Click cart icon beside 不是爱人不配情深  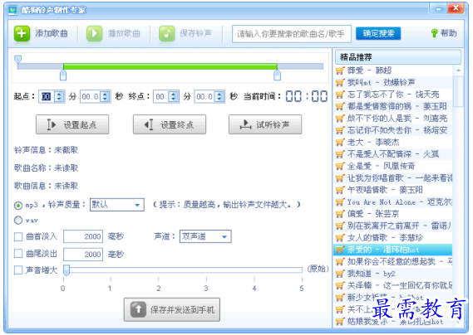(340, 154)
